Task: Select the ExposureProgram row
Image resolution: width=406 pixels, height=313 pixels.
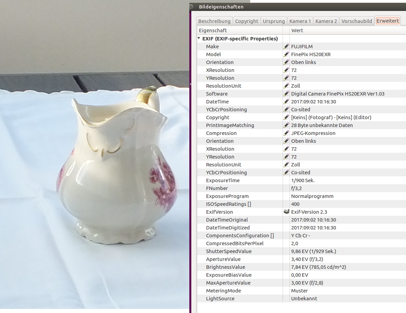Action: coord(301,196)
